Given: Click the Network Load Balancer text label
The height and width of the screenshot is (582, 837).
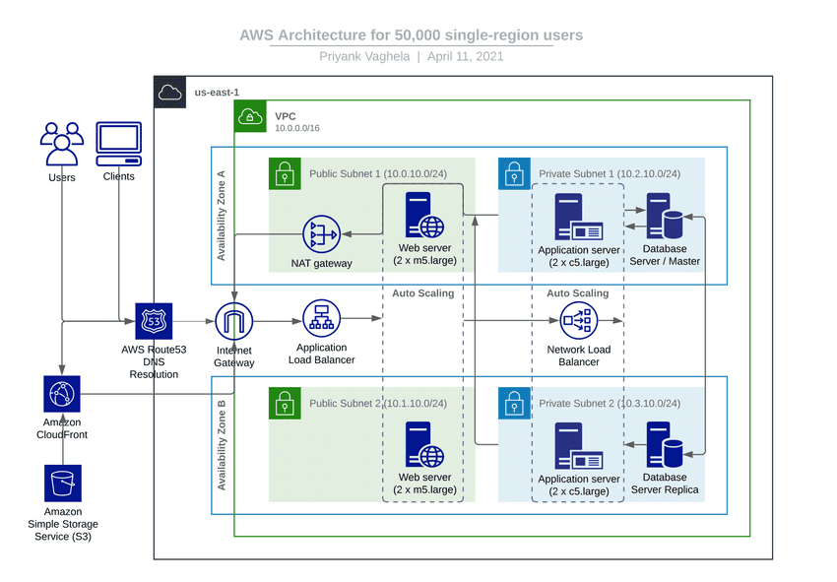Looking at the screenshot, I should tap(579, 356).
